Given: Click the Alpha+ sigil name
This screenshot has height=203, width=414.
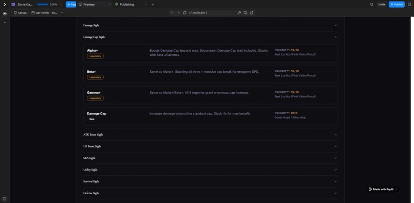Looking at the screenshot, I should click(x=92, y=50).
